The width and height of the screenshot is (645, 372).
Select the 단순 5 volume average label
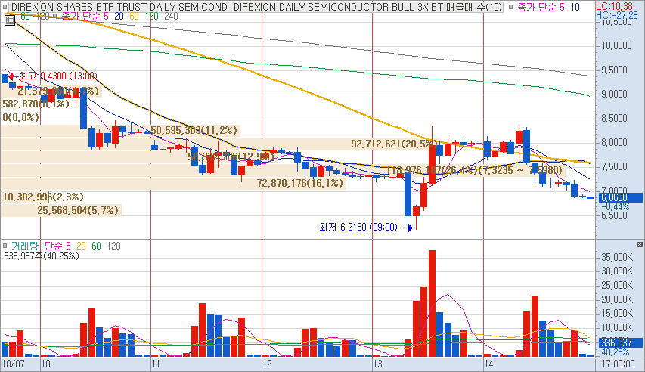coord(57,246)
